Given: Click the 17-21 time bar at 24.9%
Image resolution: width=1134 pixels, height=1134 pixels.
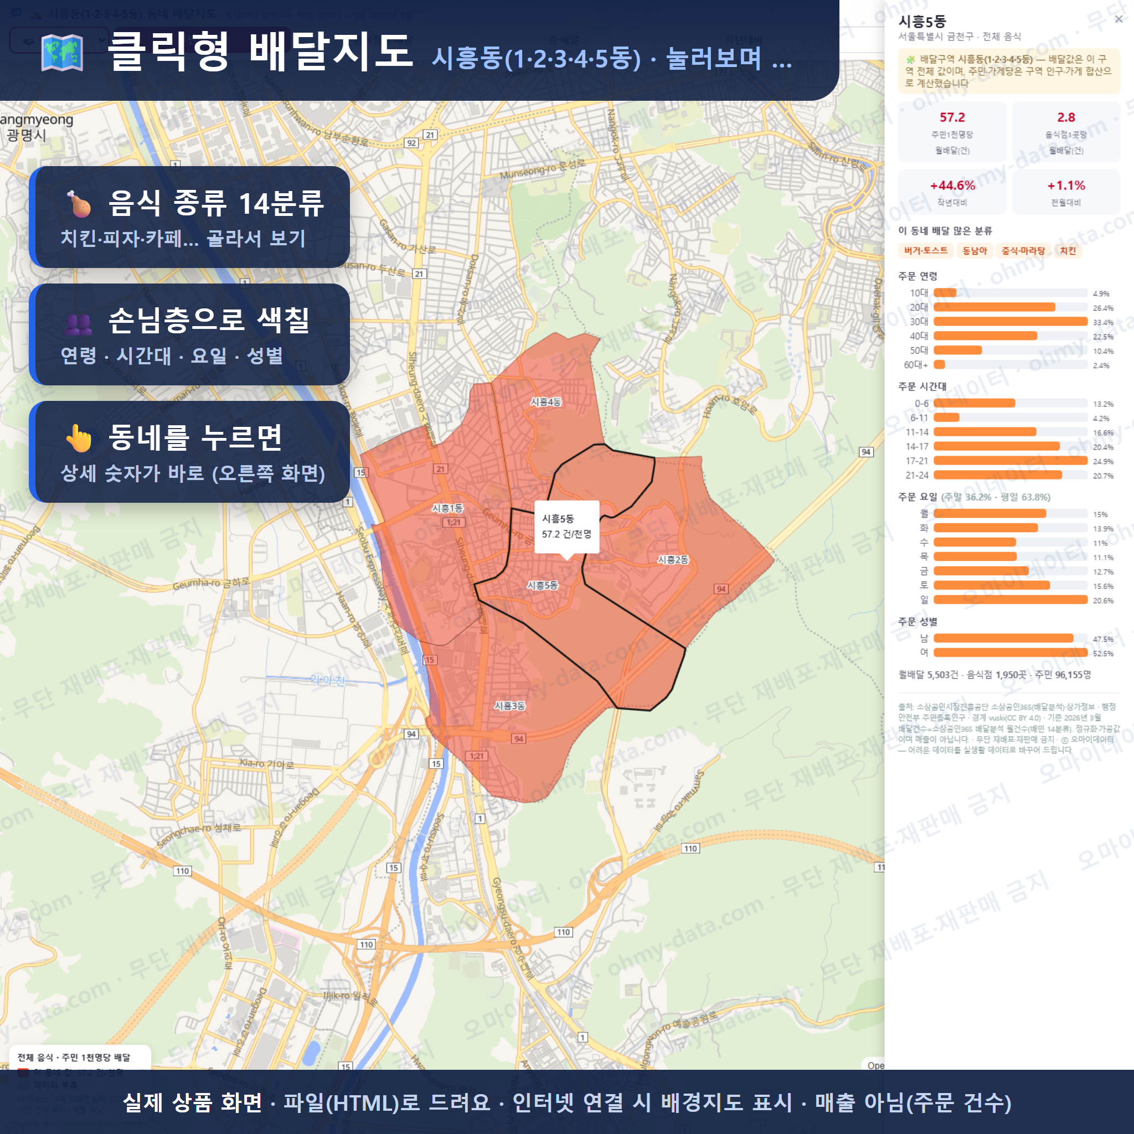Looking at the screenshot, I should point(1010,461).
